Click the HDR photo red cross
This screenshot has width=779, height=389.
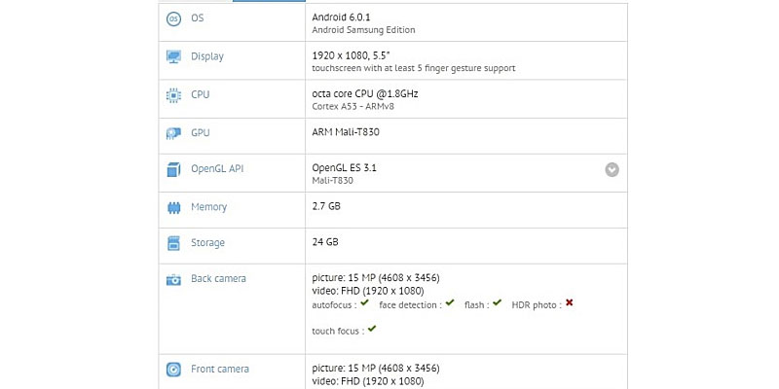click(570, 302)
